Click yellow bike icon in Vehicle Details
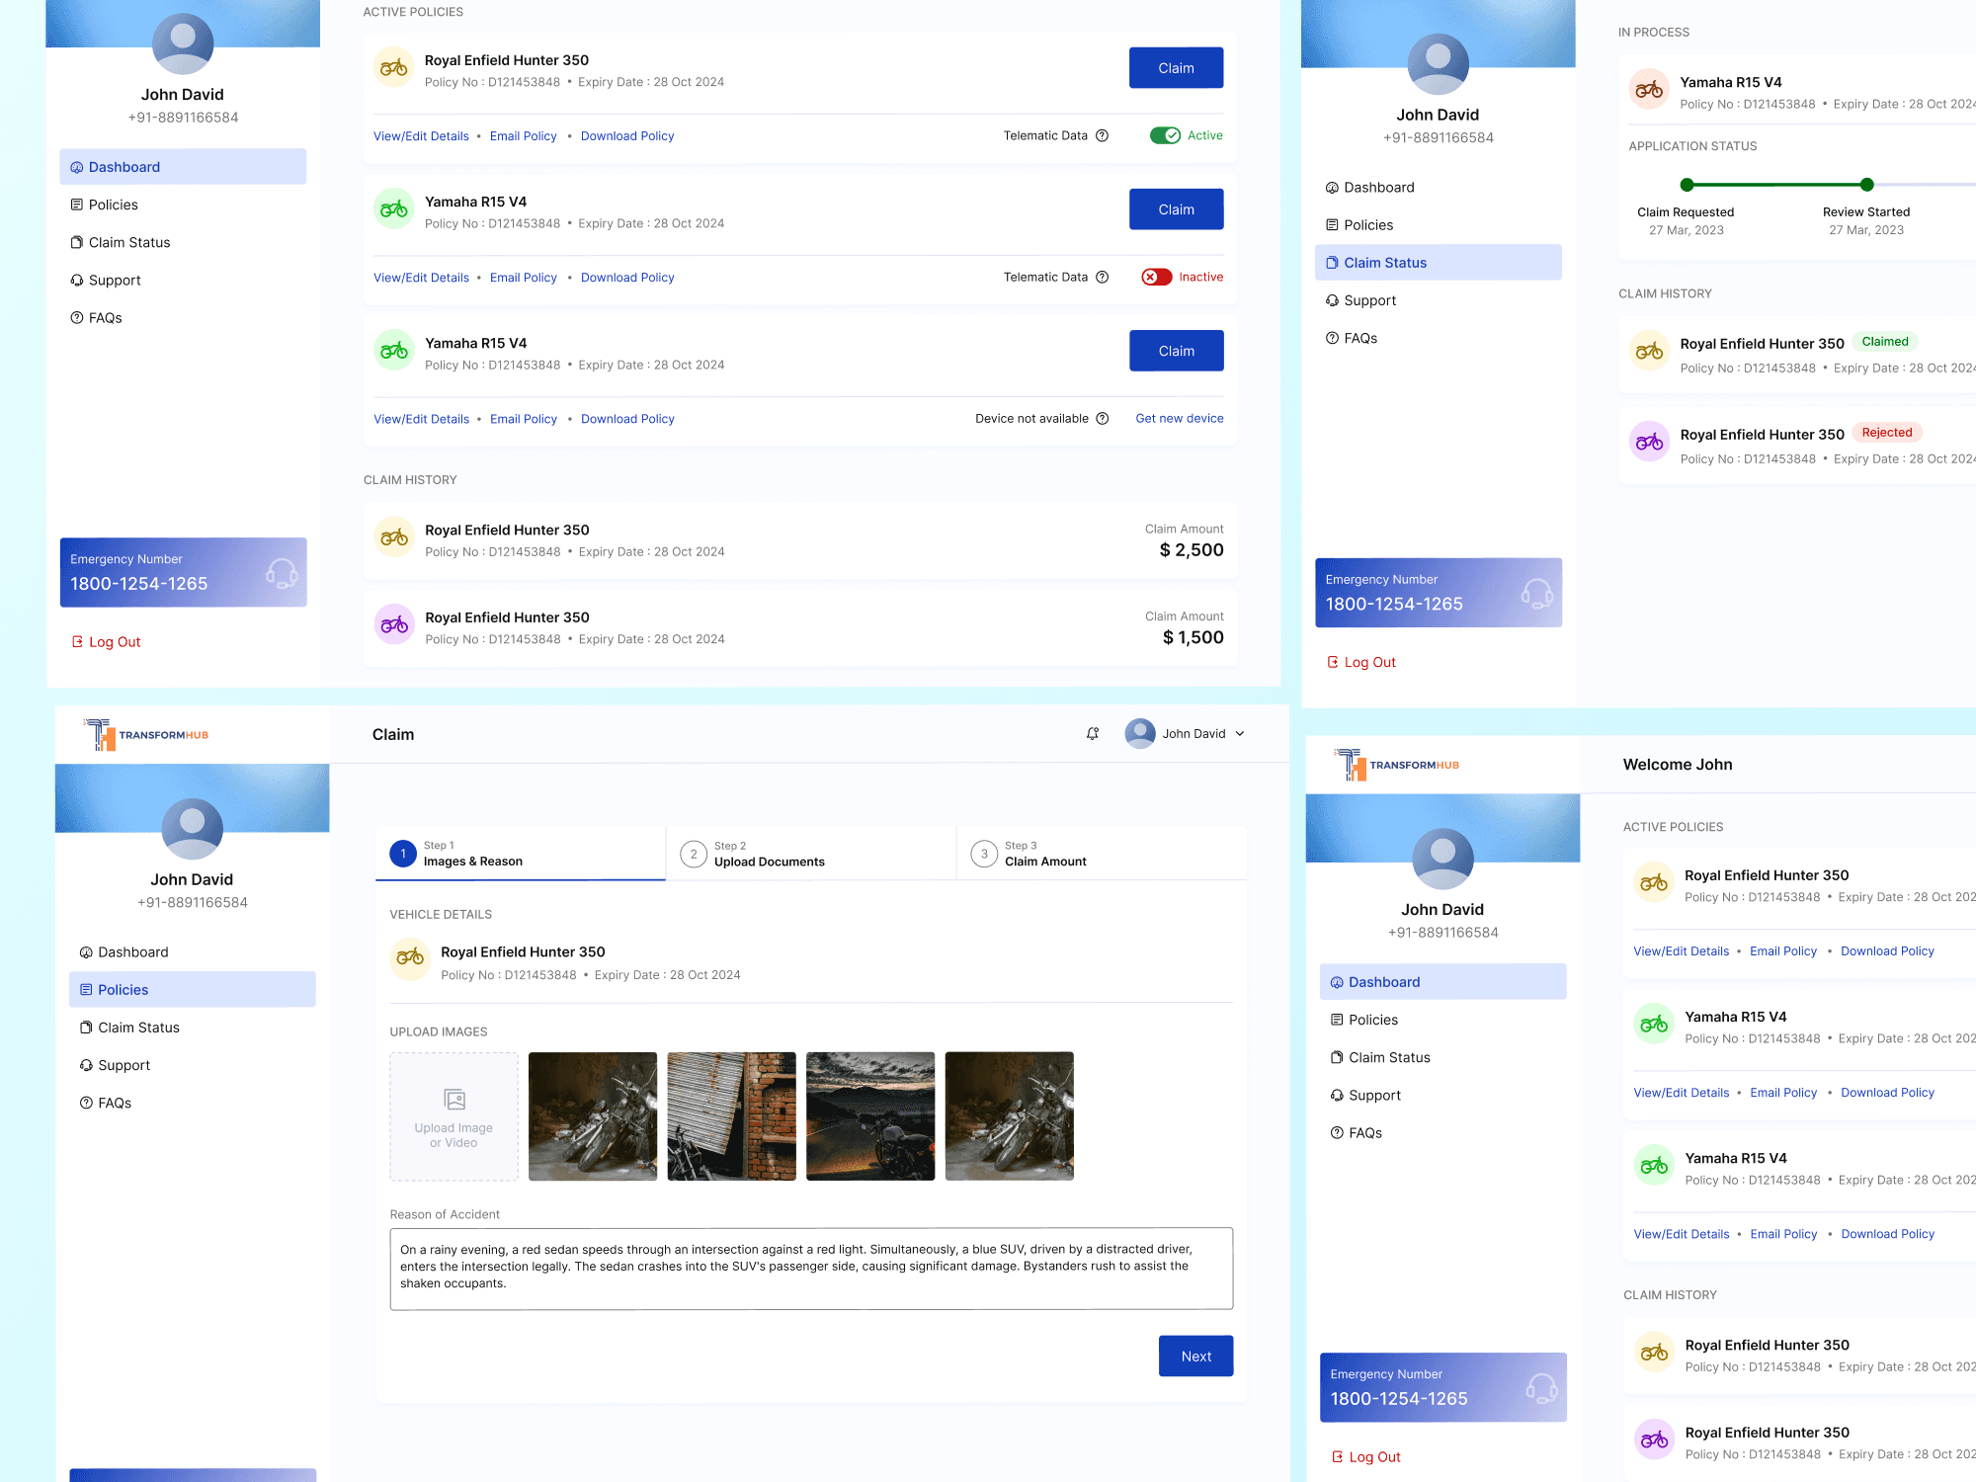Image resolution: width=1976 pixels, height=1482 pixels. coord(410,957)
